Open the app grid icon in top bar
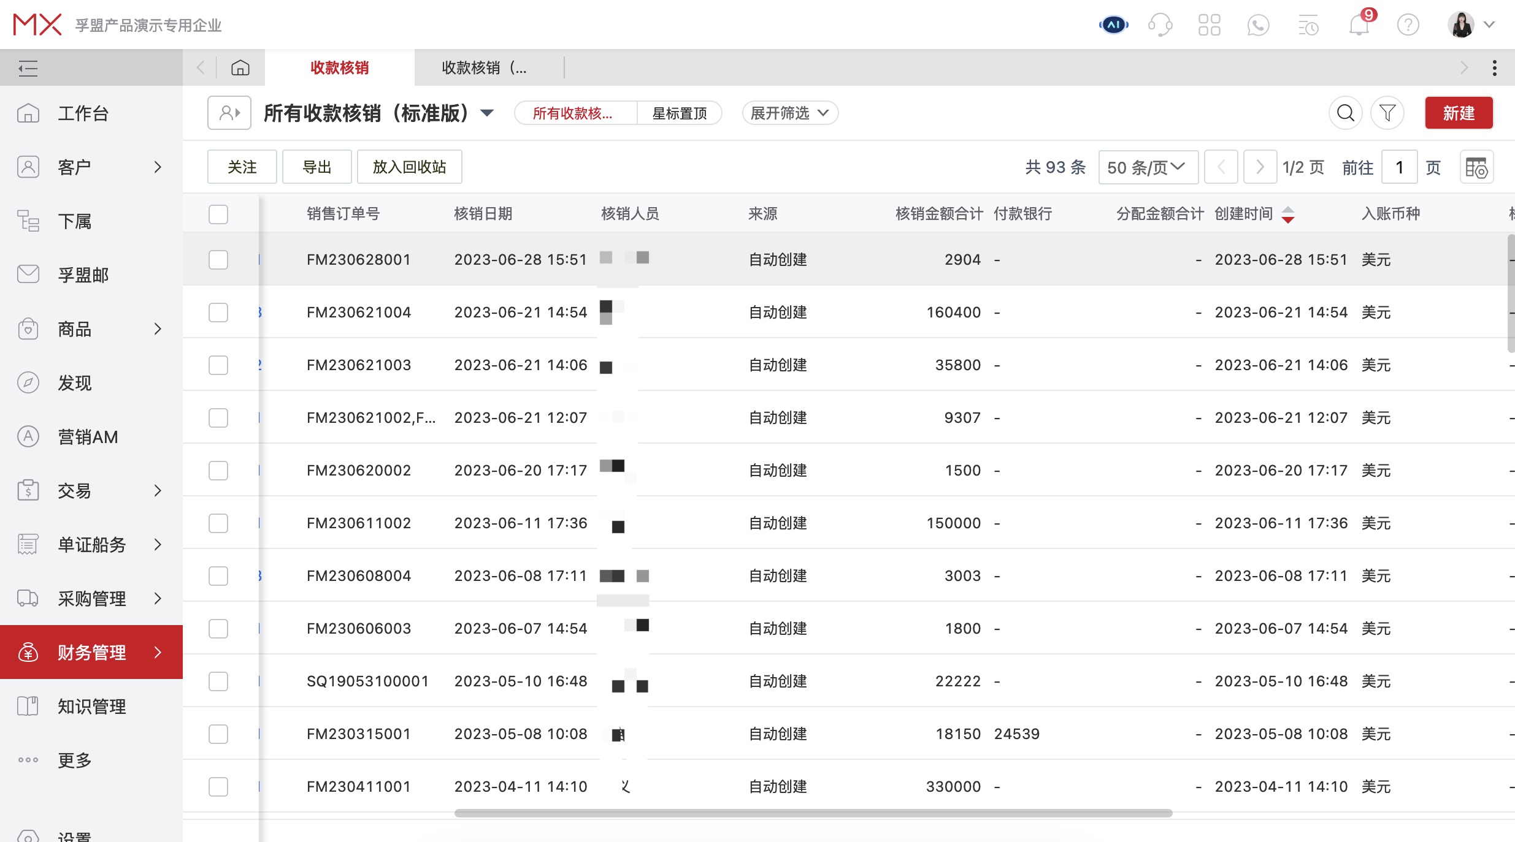The width and height of the screenshot is (1515, 842). [x=1210, y=25]
